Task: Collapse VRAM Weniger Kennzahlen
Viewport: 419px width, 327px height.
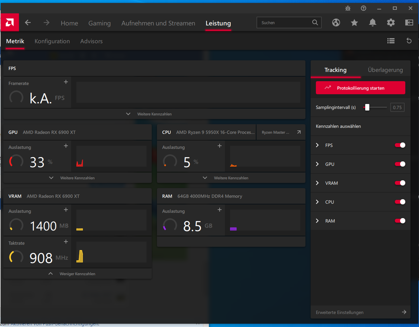Action: [x=77, y=274]
